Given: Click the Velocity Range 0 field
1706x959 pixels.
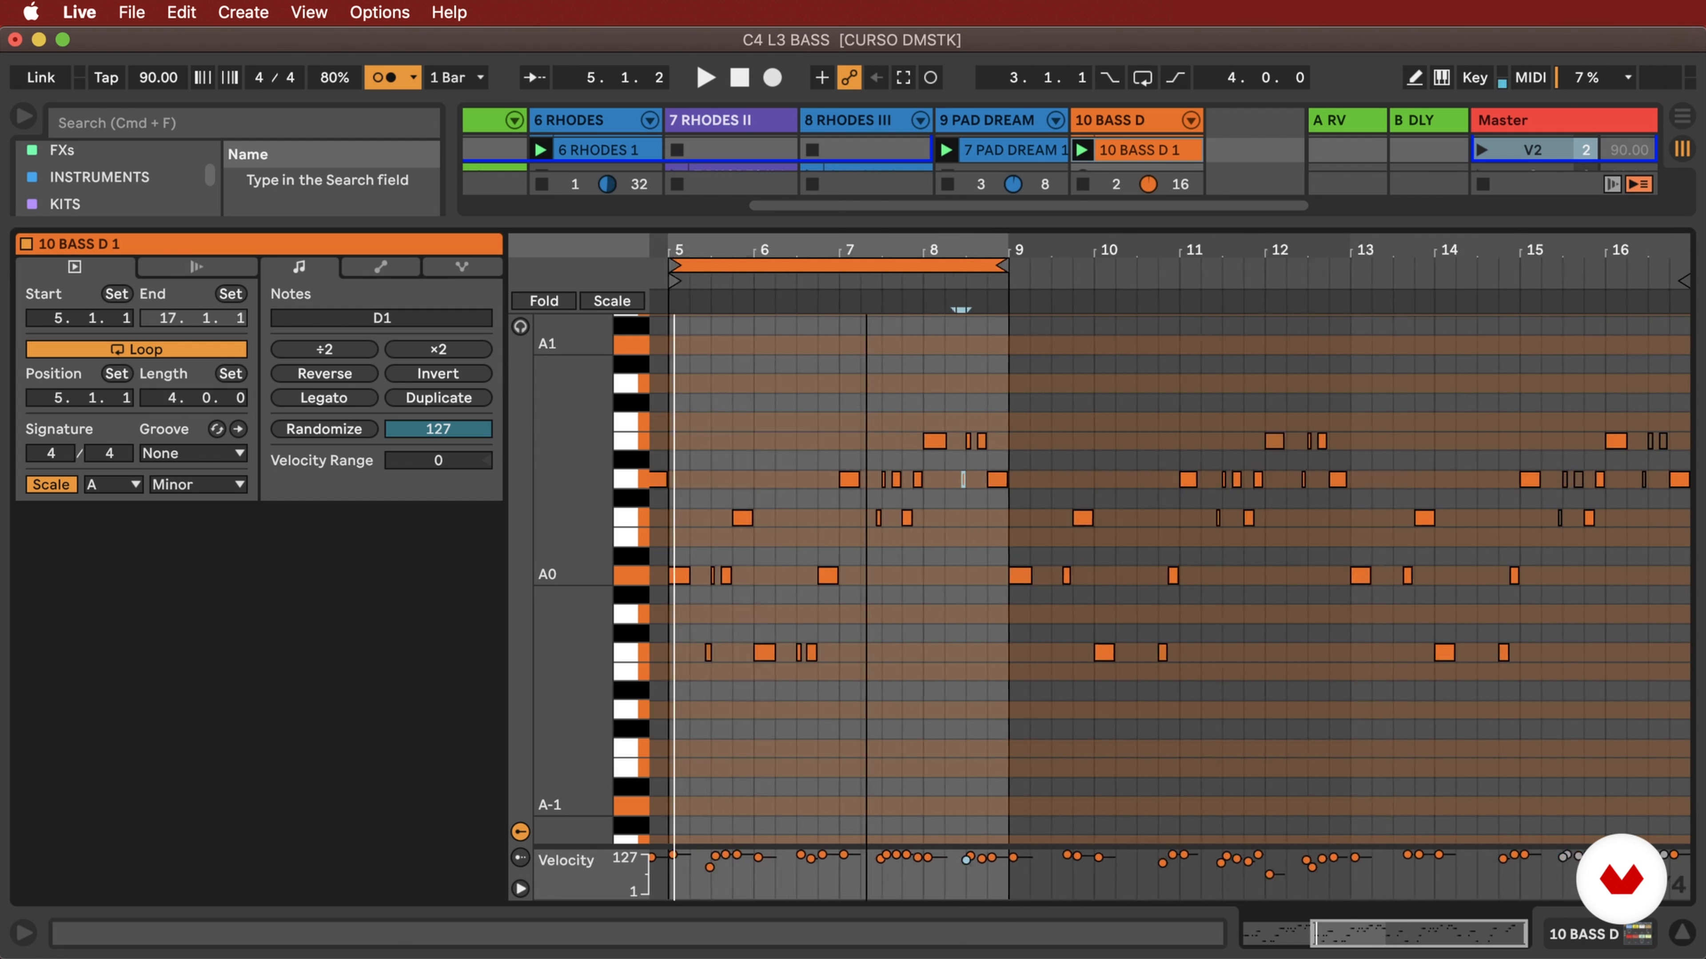Looking at the screenshot, I should (438, 460).
